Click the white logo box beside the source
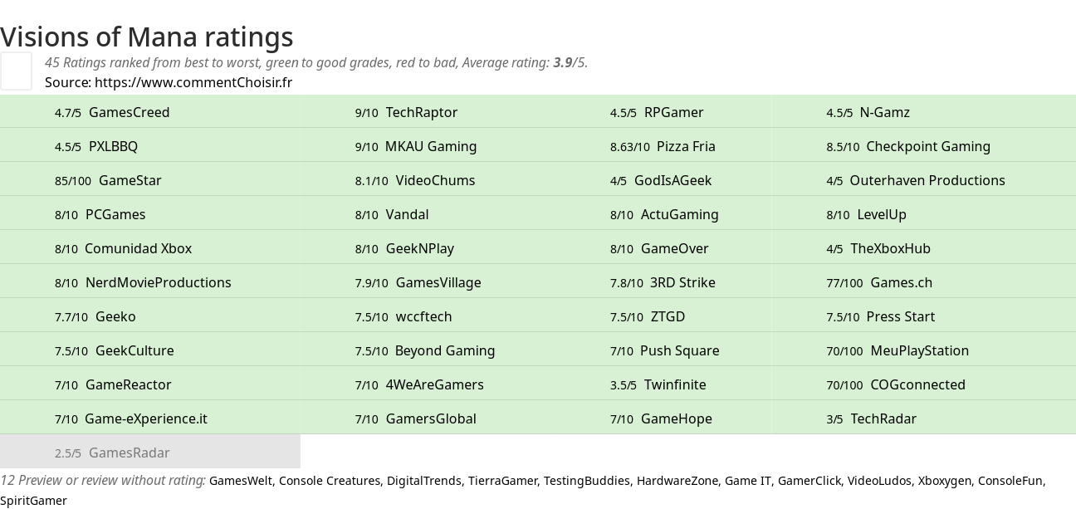 [x=16, y=71]
